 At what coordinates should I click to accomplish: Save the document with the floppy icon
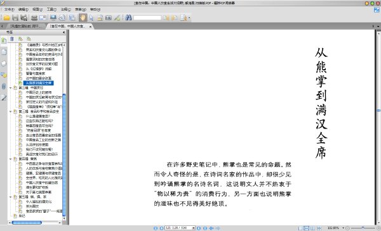[15, 18]
